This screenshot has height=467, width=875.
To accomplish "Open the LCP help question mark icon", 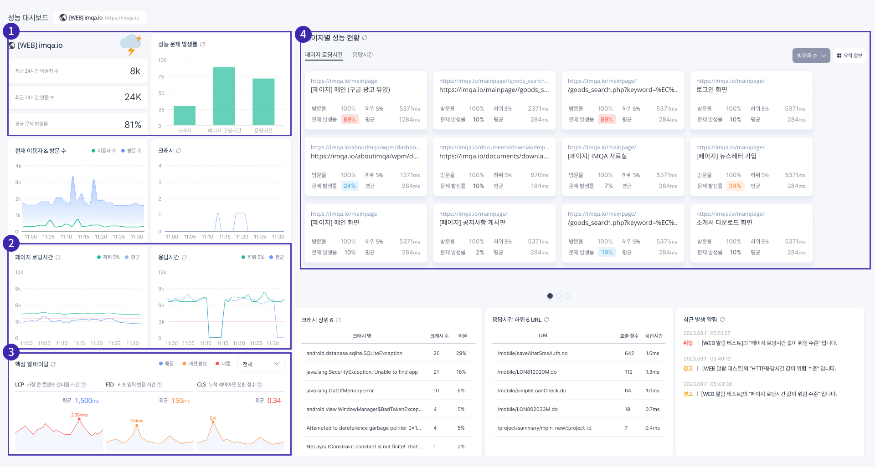I will [84, 385].
